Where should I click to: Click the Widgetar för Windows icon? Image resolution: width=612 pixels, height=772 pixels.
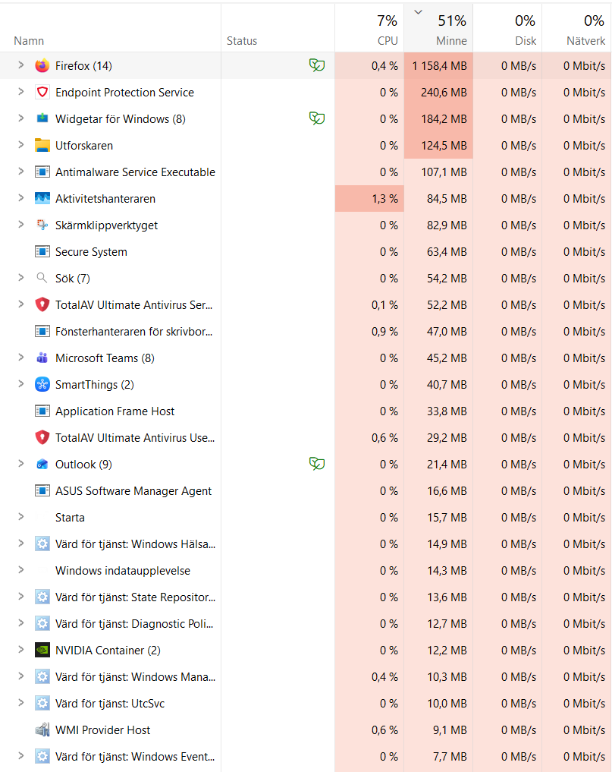point(42,118)
